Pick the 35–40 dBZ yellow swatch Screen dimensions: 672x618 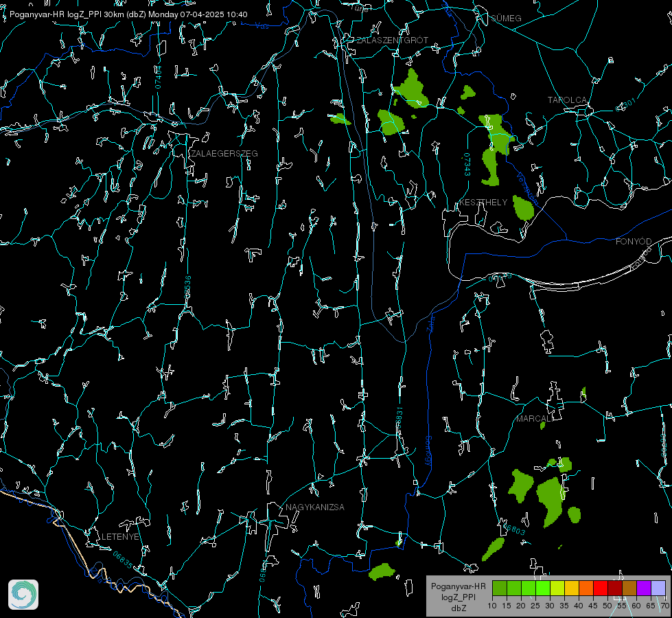point(572,588)
